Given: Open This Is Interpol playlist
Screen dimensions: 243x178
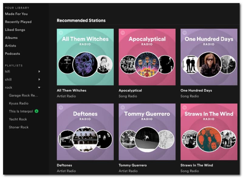Looking at the screenshot, I should [x=21, y=111].
